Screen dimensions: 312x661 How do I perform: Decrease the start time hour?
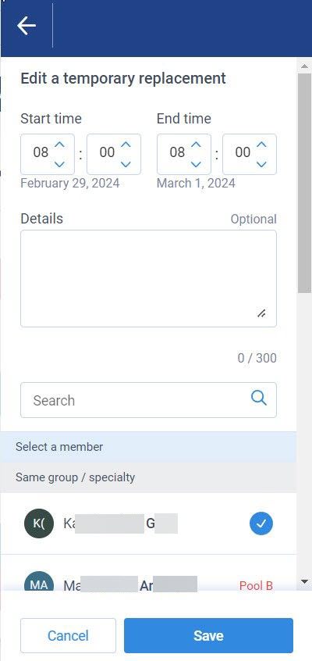pyautogui.click(x=60, y=164)
